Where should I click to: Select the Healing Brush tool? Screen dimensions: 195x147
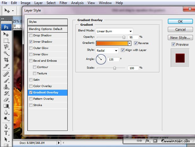[6, 74]
